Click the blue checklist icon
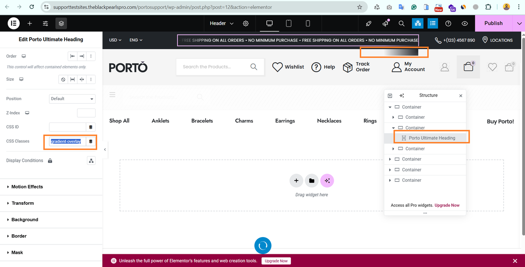The height and width of the screenshot is (267, 525). (x=433, y=23)
